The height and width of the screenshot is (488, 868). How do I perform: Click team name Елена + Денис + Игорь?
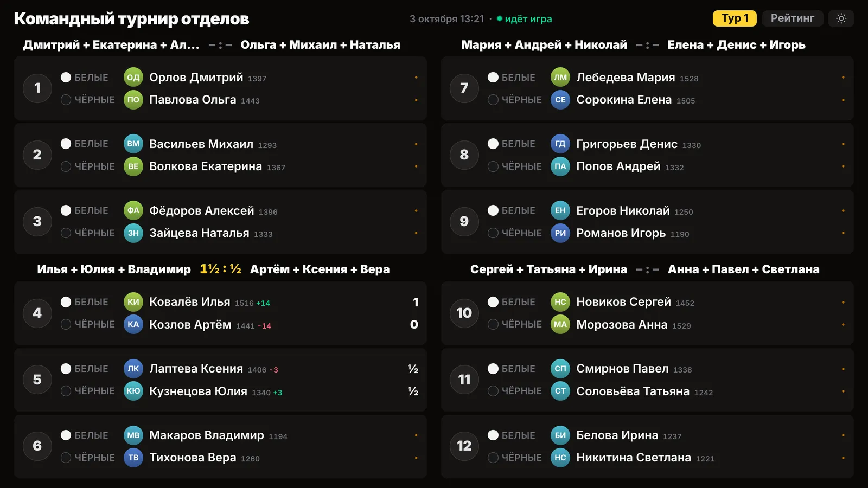pos(736,45)
